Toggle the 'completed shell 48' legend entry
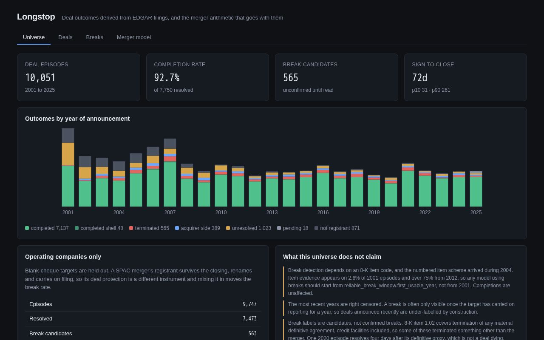 point(99,228)
